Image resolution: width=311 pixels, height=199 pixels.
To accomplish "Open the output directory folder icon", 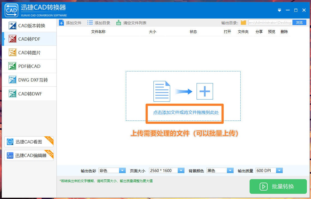I will [x=243, y=23].
